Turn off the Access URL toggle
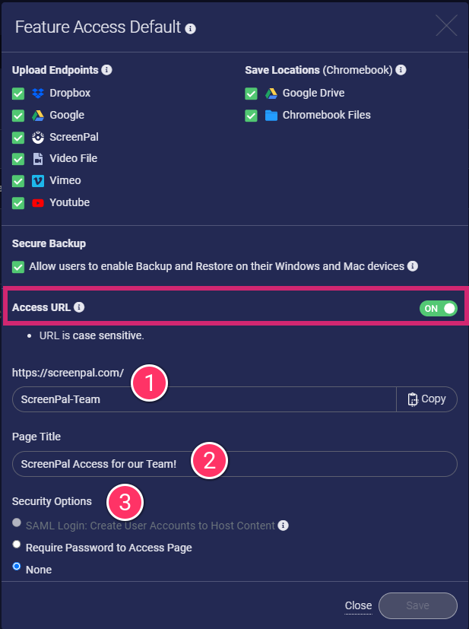This screenshot has height=629, width=469. [x=438, y=309]
